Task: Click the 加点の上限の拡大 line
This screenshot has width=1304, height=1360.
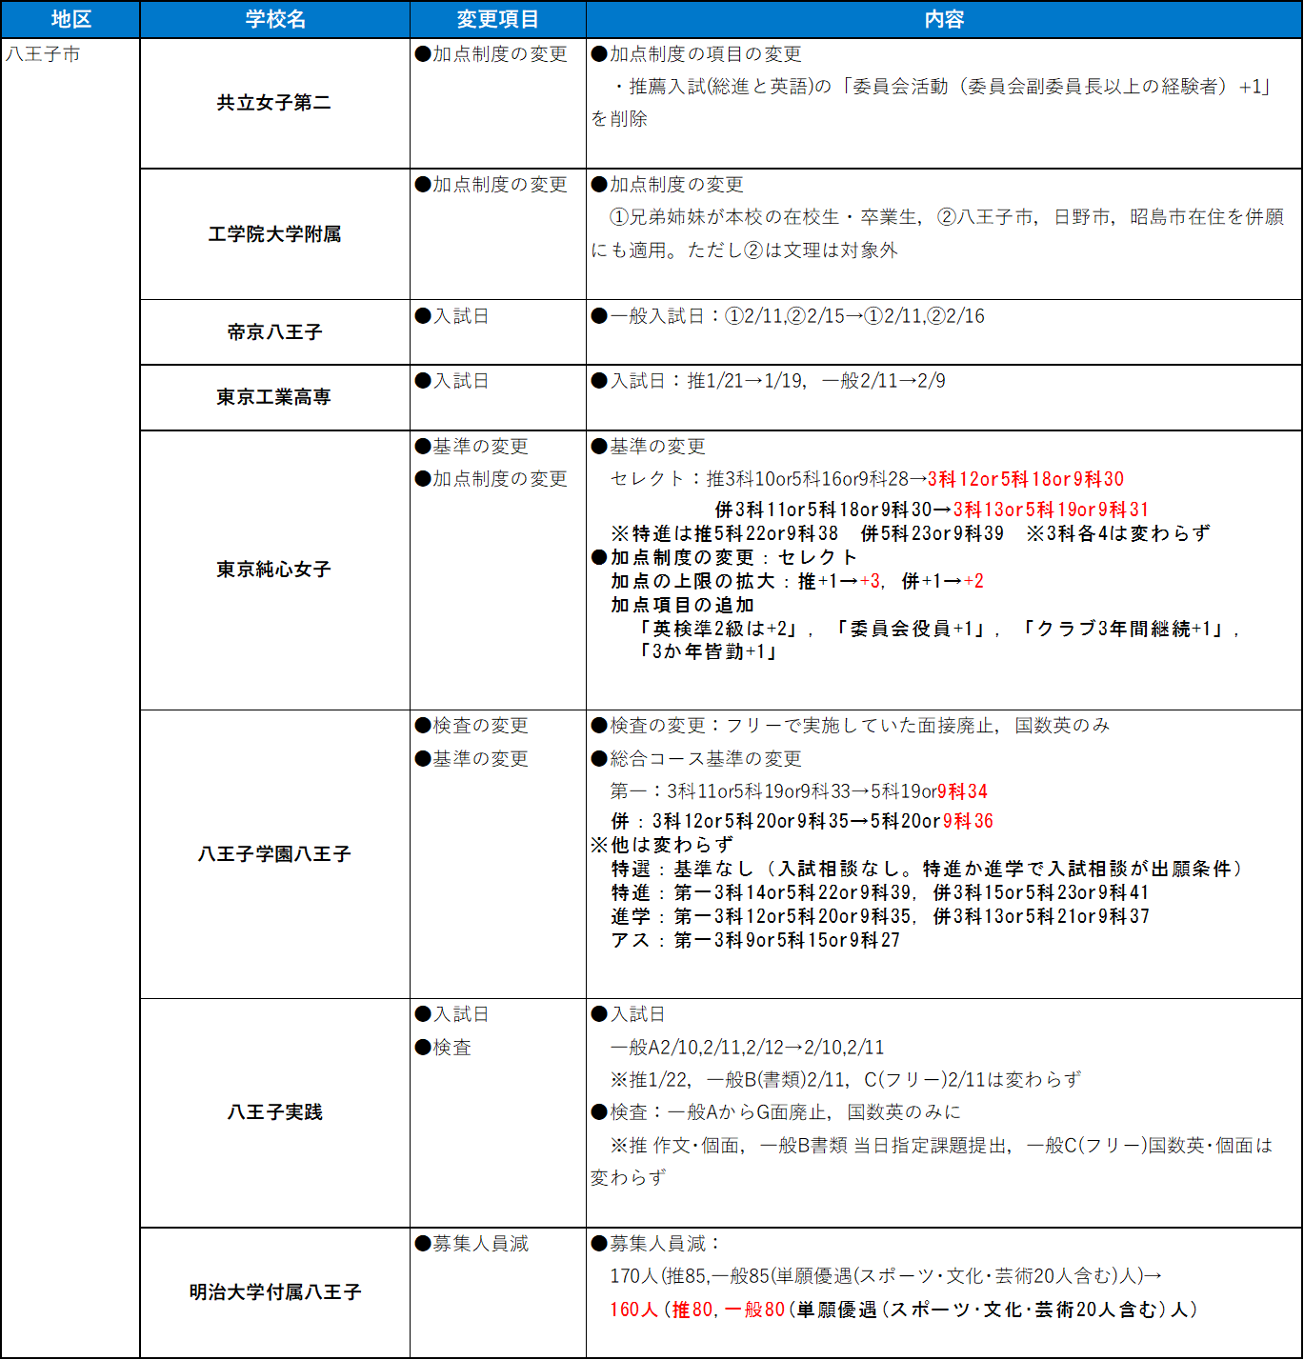Action: tap(797, 581)
